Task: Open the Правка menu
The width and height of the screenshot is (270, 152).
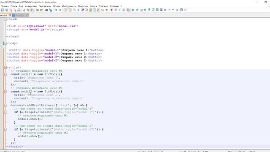Action: (5, 6)
